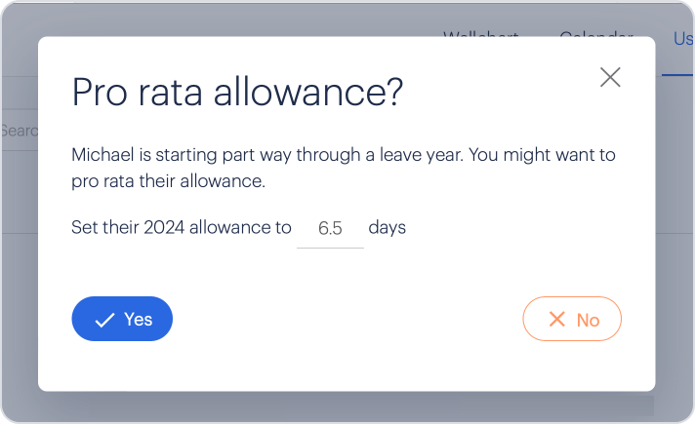The height and width of the screenshot is (424, 695).
Task: Close the Pro rata allowance dialog
Action: tap(610, 77)
